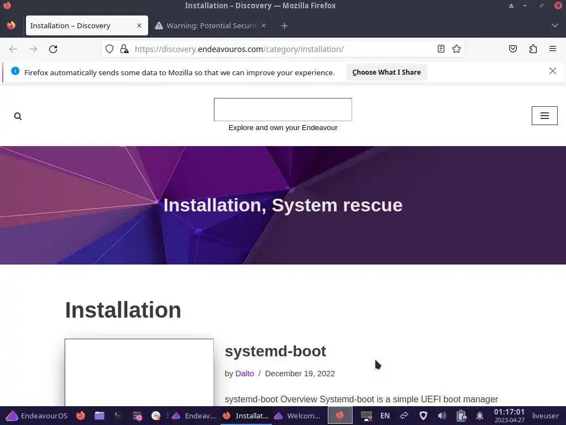Open the display monitor tray icon
The width and height of the screenshot is (566, 425).
pyautogui.click(x=366, y=416)
